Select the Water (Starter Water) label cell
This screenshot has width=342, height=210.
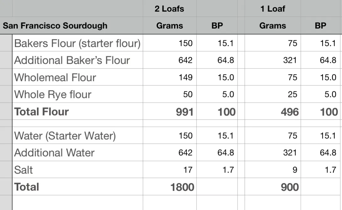(65, 136)
